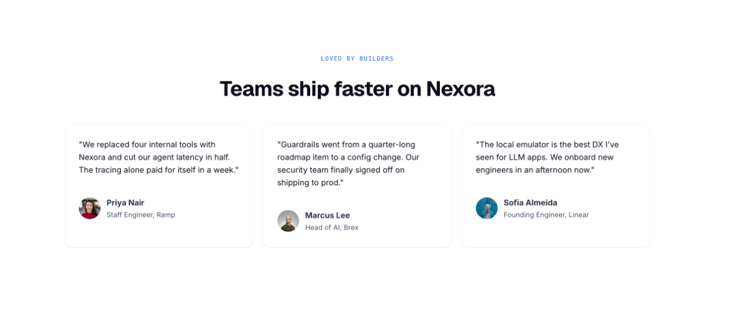Select the name Sofia Almeida

(x=530, y=202)
